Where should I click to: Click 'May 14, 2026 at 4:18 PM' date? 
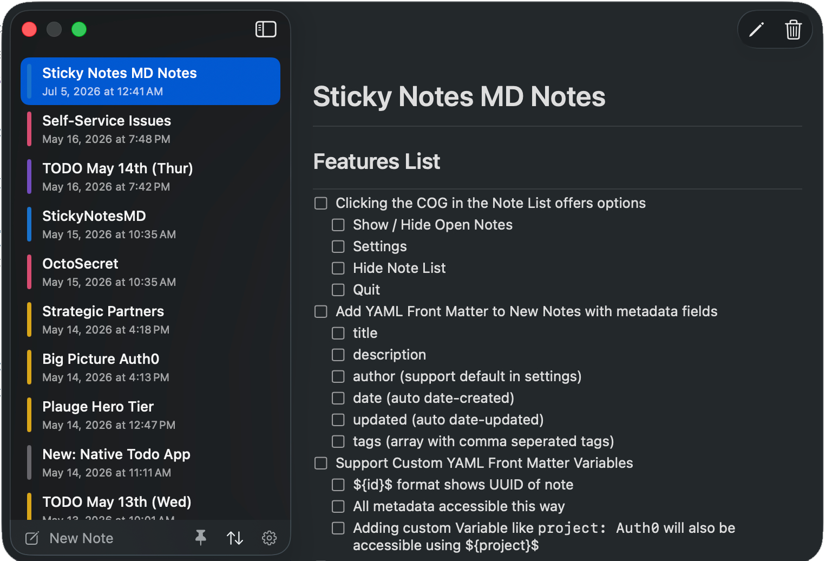(x=106, y=330)
